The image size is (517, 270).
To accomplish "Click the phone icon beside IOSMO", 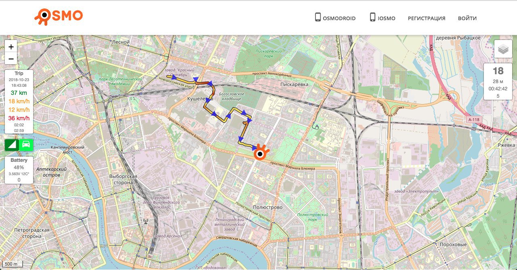I will [x=372, y=17].
